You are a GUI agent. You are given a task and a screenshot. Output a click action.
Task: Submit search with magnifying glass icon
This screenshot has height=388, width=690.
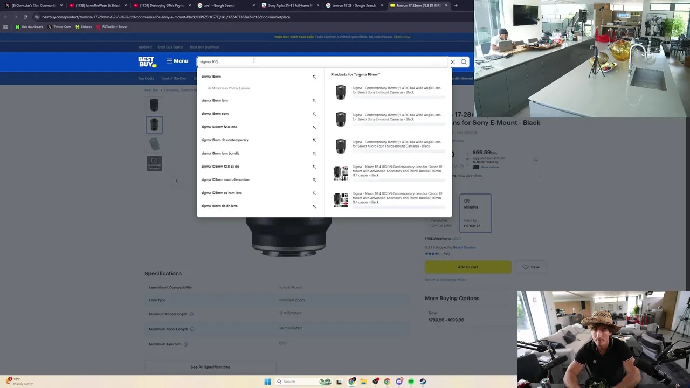point(464,62)
